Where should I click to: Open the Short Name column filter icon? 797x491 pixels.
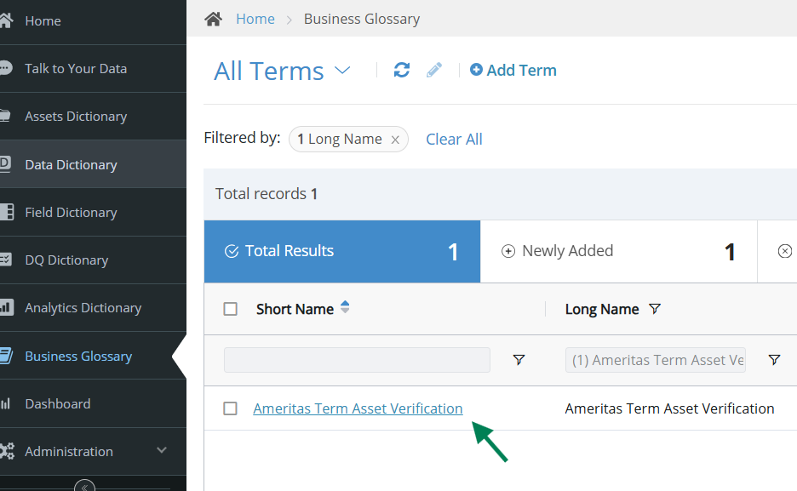coord(519,360)
